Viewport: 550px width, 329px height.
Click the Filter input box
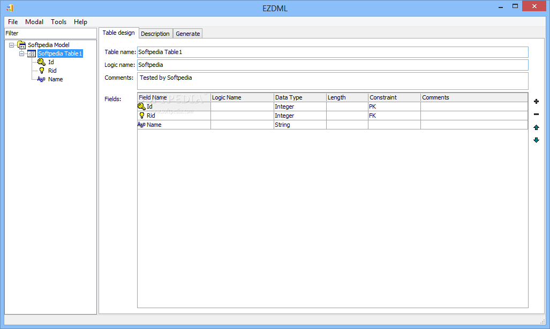click(x=50, y=33)
